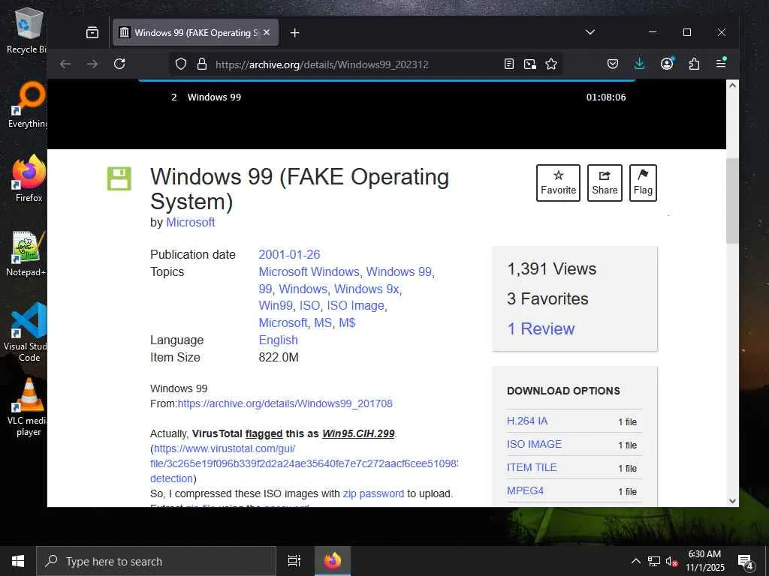Click the vertical scrollbar thumb
Viewport: 769px width, 576px height.
coord(733,201)
